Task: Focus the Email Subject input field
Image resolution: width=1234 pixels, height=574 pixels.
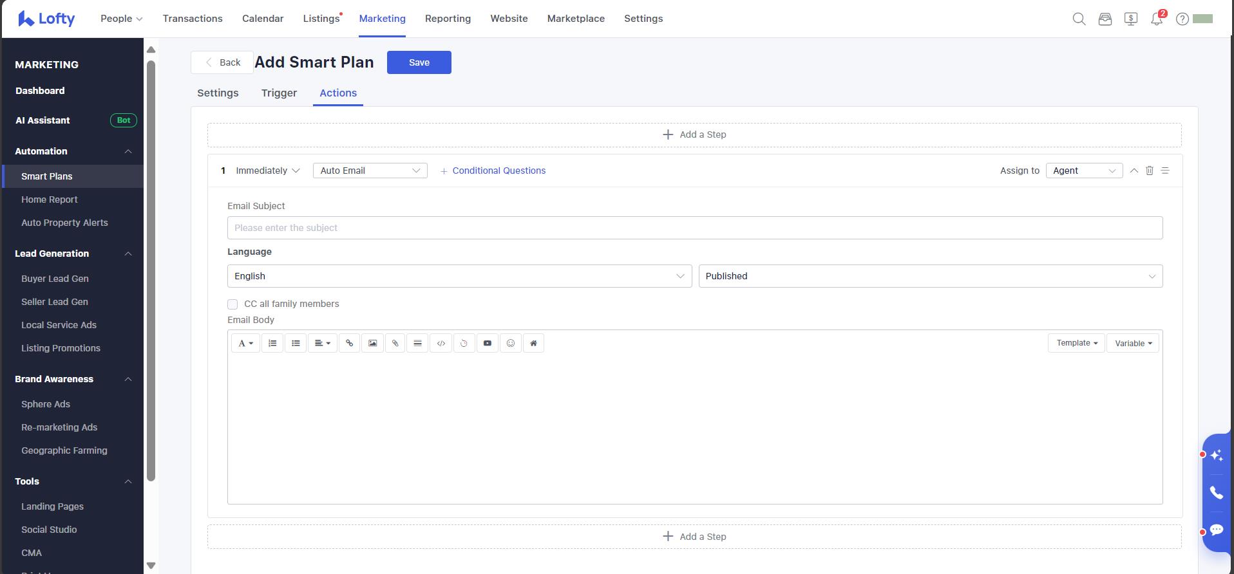Action: tap(695, 228)
